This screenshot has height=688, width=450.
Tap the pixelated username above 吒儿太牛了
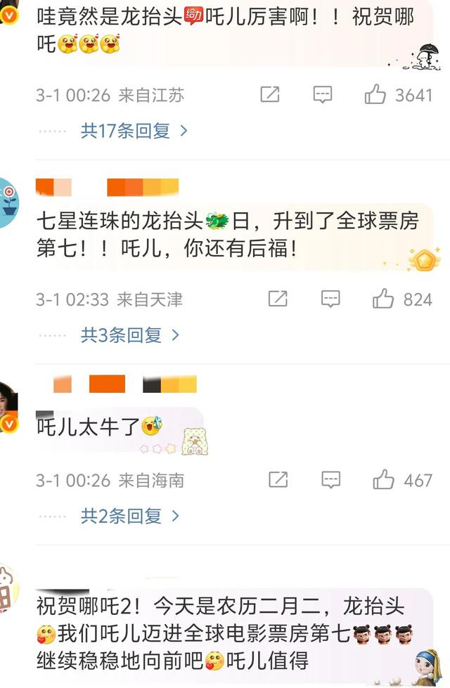124,384
